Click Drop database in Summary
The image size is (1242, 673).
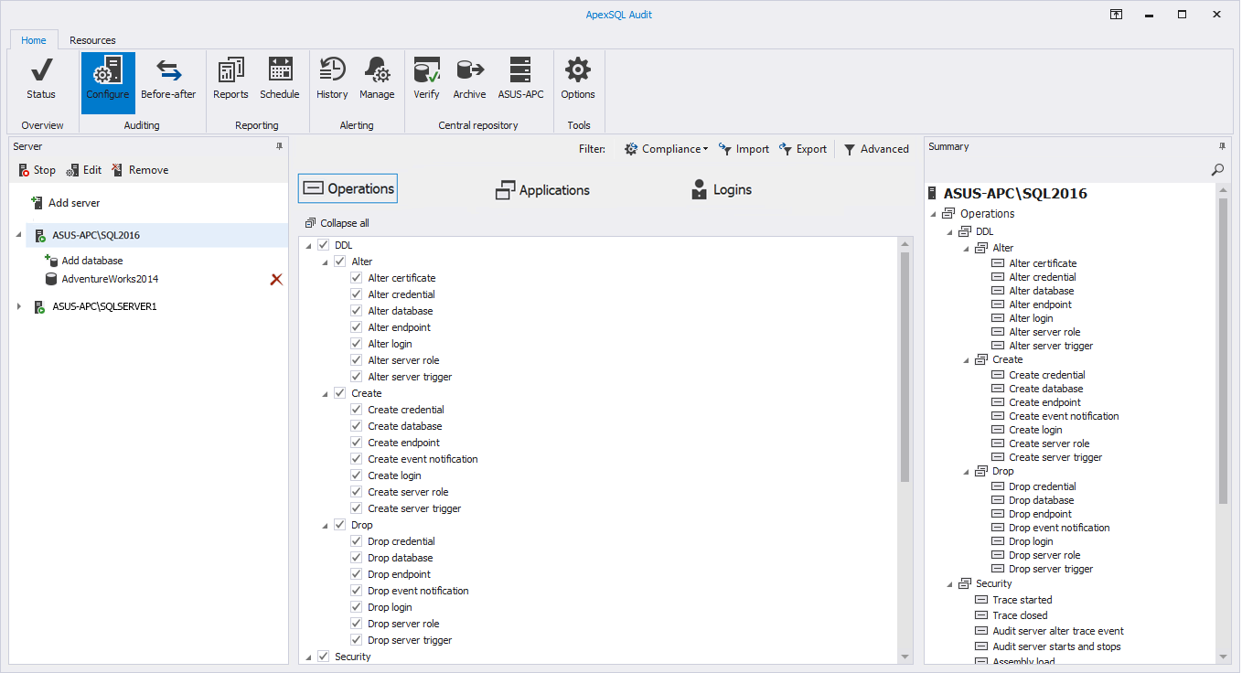click(1041, 500)
